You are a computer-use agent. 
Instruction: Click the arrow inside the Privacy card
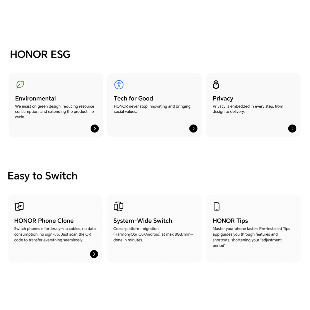tap(292, 128)
